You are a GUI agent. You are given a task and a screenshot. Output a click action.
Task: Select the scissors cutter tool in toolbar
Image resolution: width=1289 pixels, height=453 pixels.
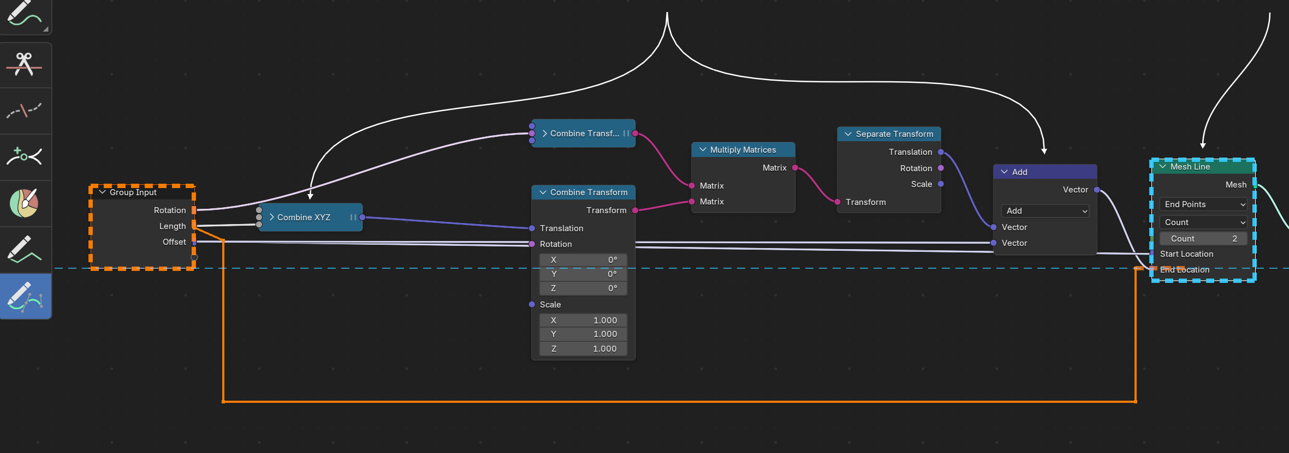[x=25, y=65]
